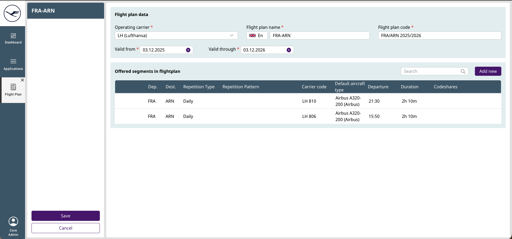Close the Flight Plan sidebar tab
This screenshot has width=512, height=239.
pos(22,80)
